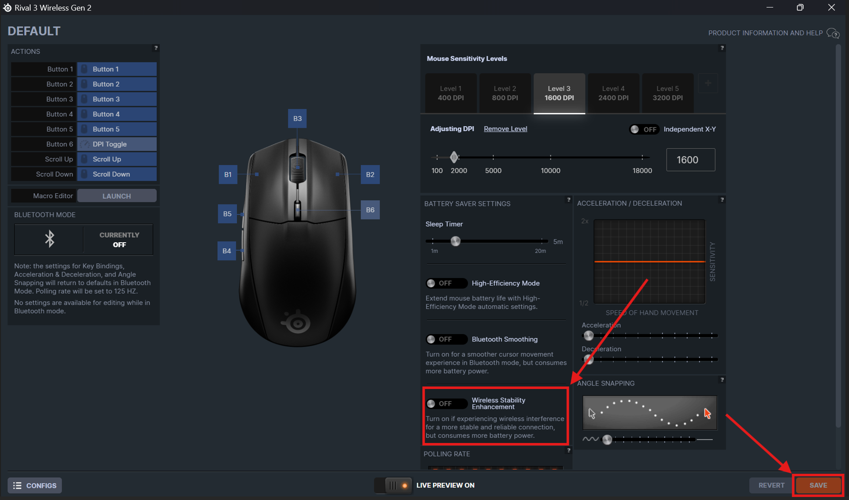Click Remove Level link
Viewport: 849px width, 500px height.
[505, 129]
